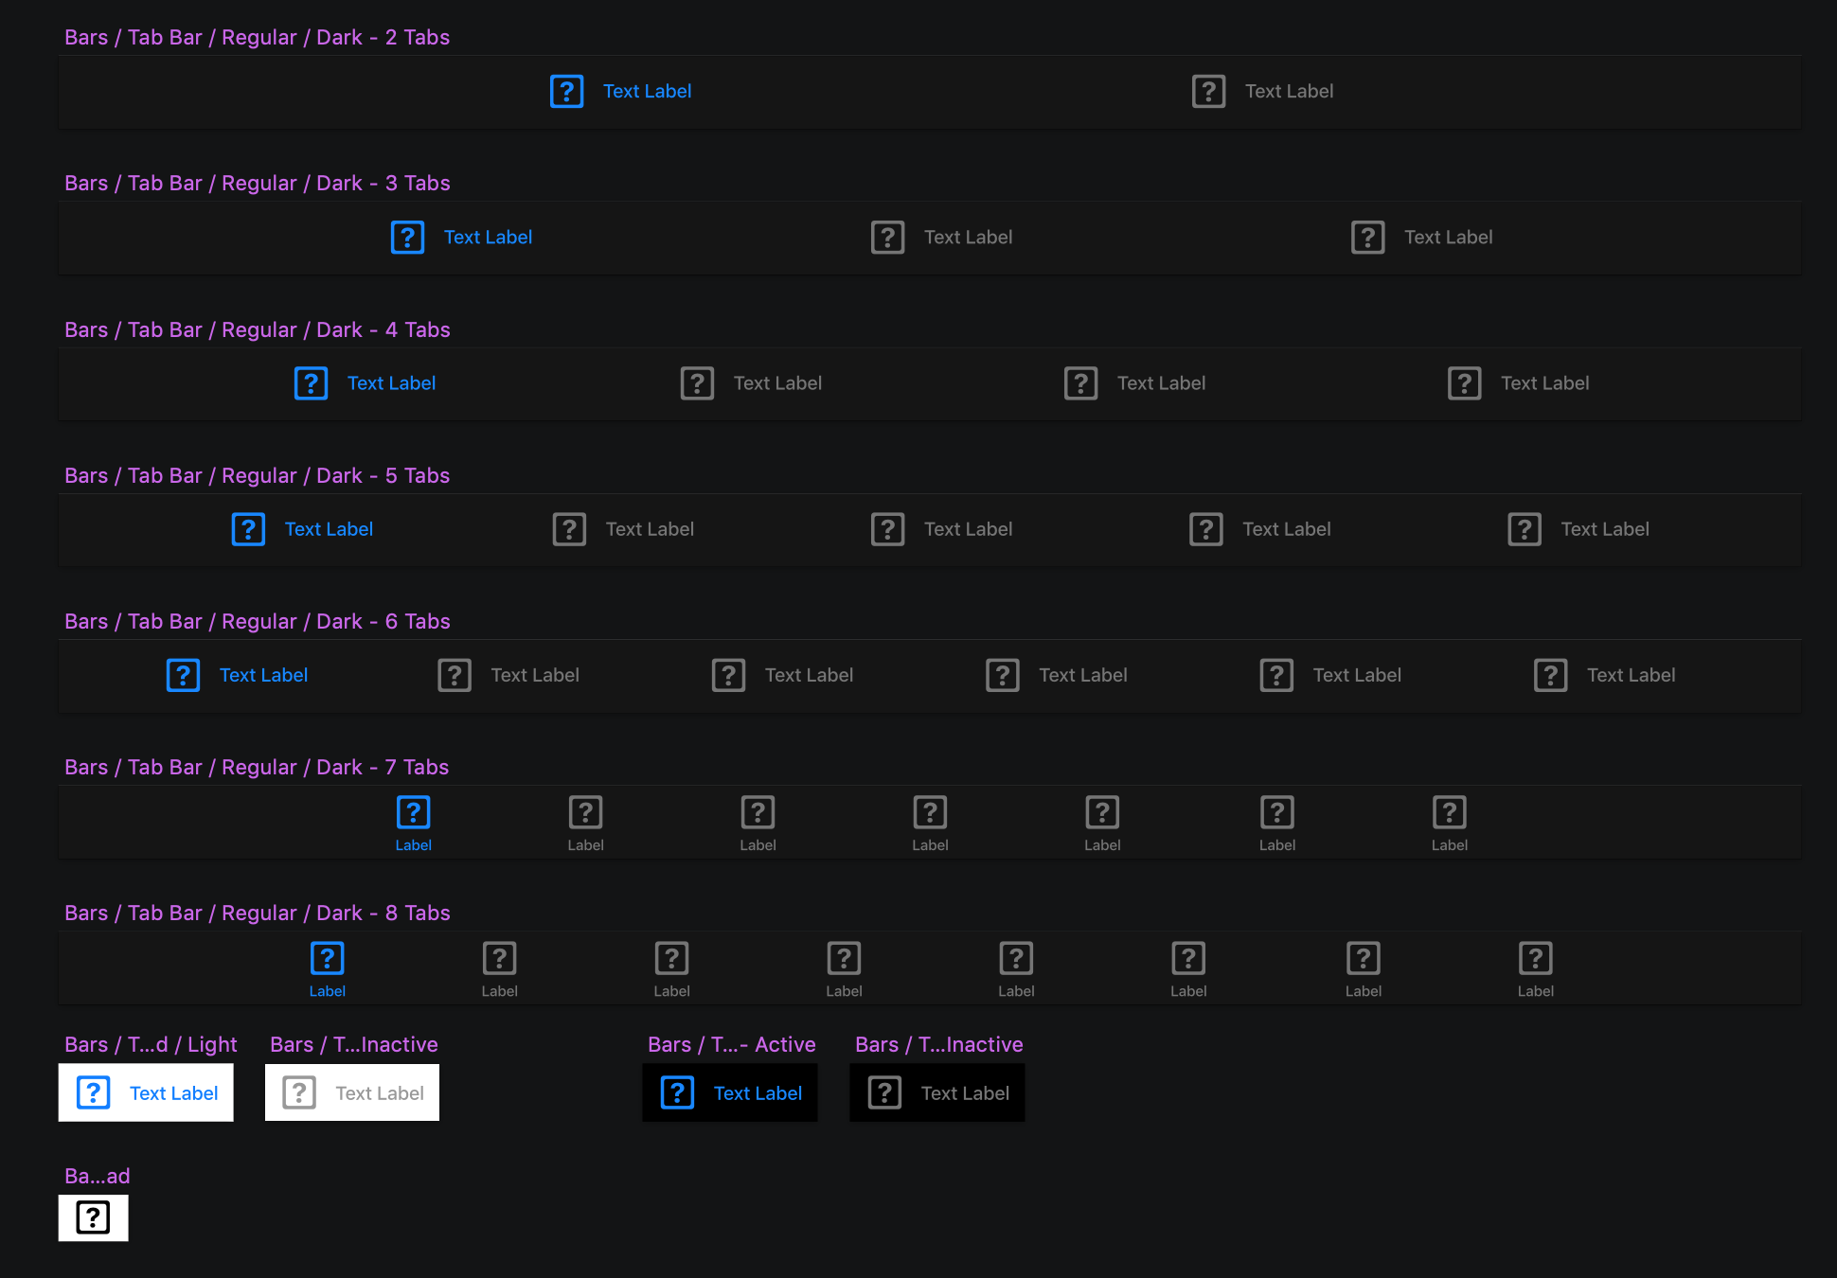Click the gray inactive icon in the 2 Tabs bar
The width and height of the screenshot is (1837, 1278).
coord(1208,92)
